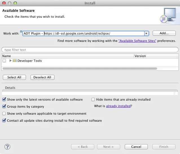Click the Cancel button
The width and height of the screenshot is (180, 154).
pyautogui.click(x=136, y=147)
